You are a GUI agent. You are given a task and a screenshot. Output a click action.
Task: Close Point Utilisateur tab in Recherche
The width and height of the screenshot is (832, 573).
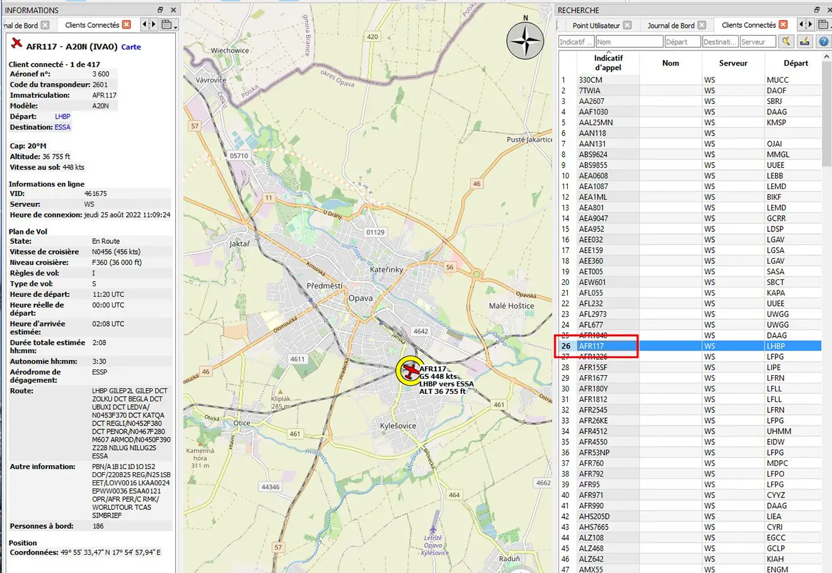pos(627,25)
